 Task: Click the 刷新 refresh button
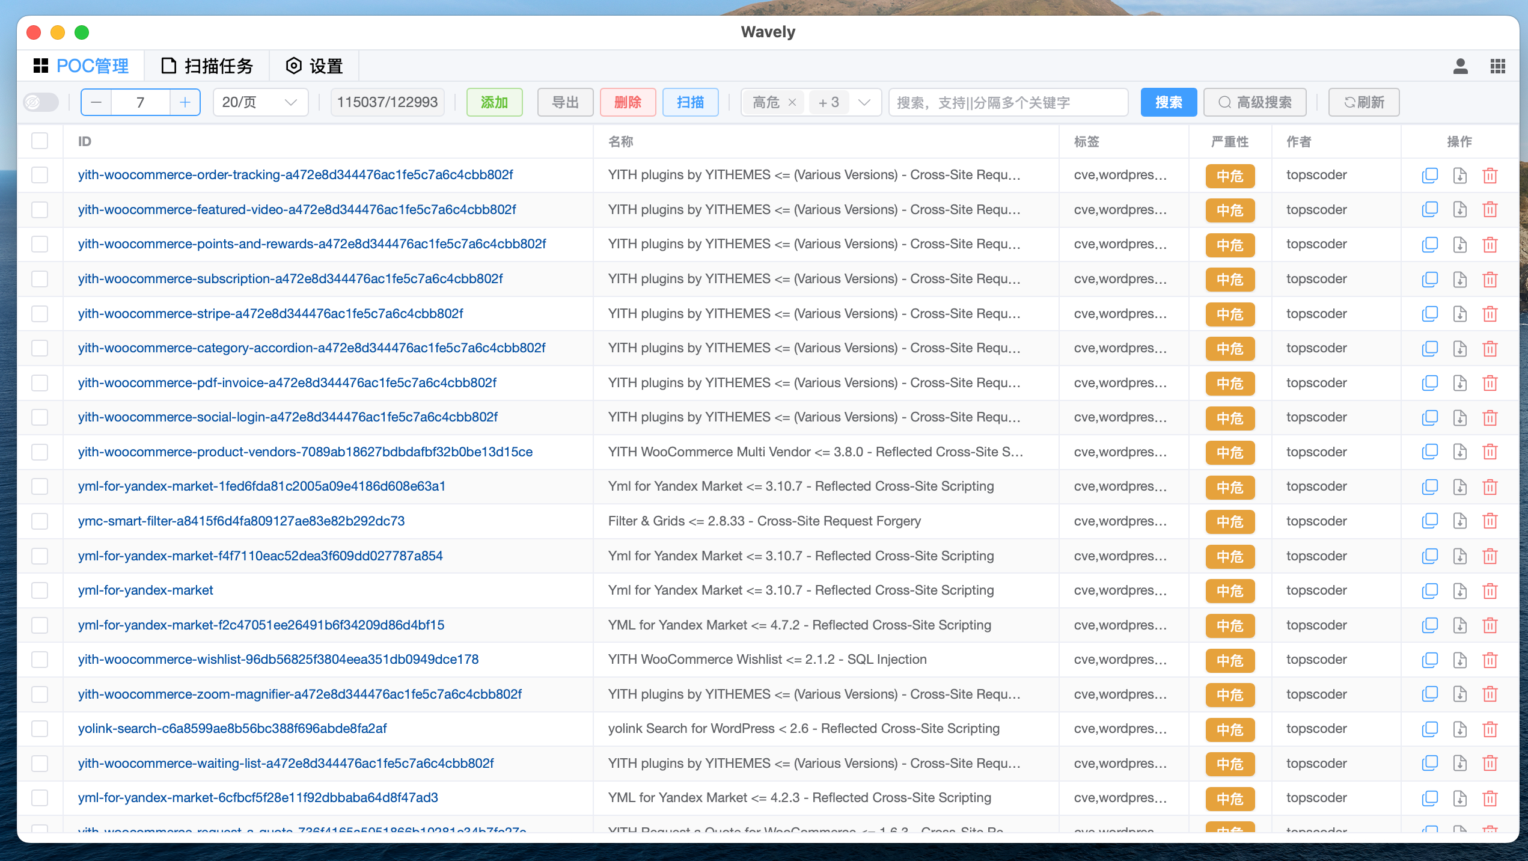(x=1364, y=102)
